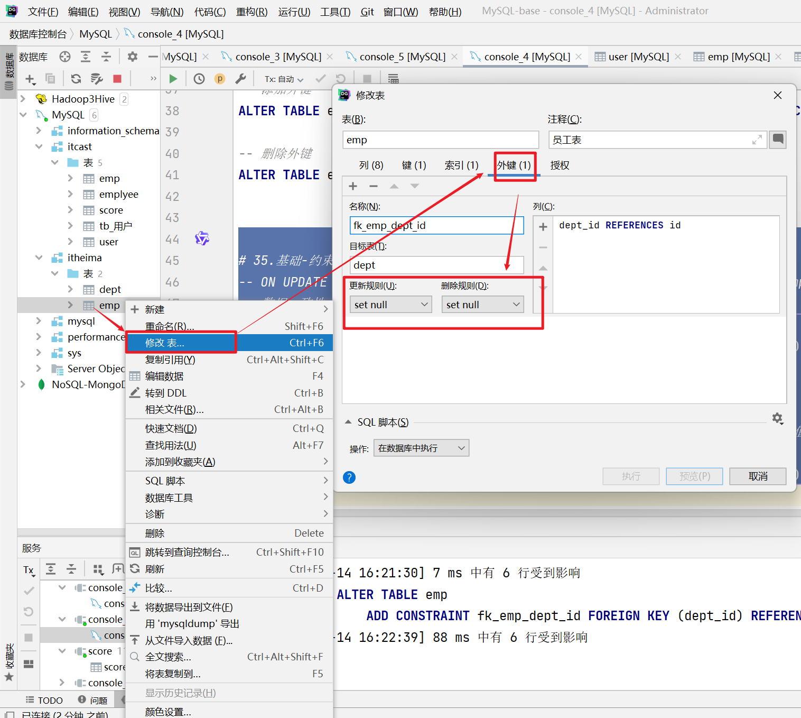The image size is (801, 718).
Task: Click the 取消 button
Action: click(758, 476)
